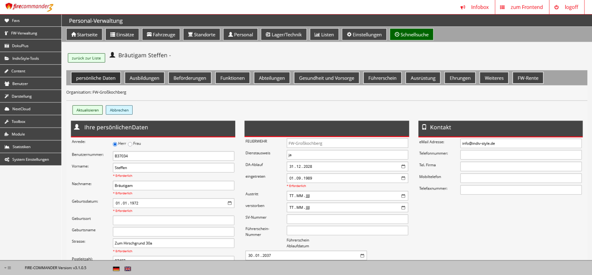Viewport: 592px width, 275px height.
Task: Toggle the footer menu expander icon
Action: point(7,268)
